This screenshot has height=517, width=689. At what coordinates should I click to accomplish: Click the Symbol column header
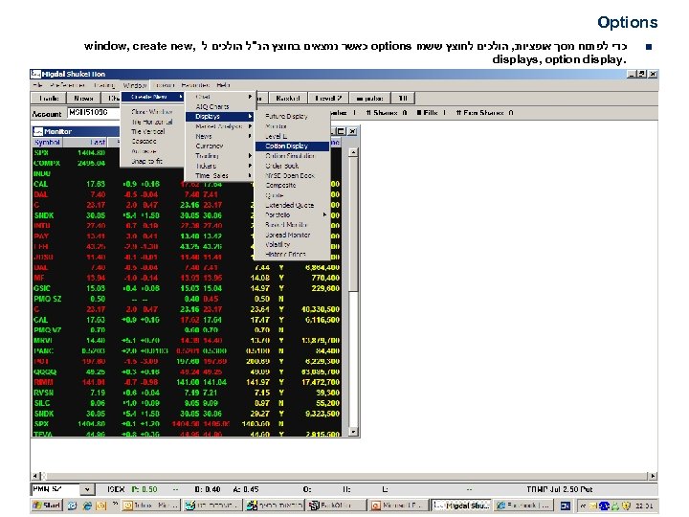(x=47, y=142)
